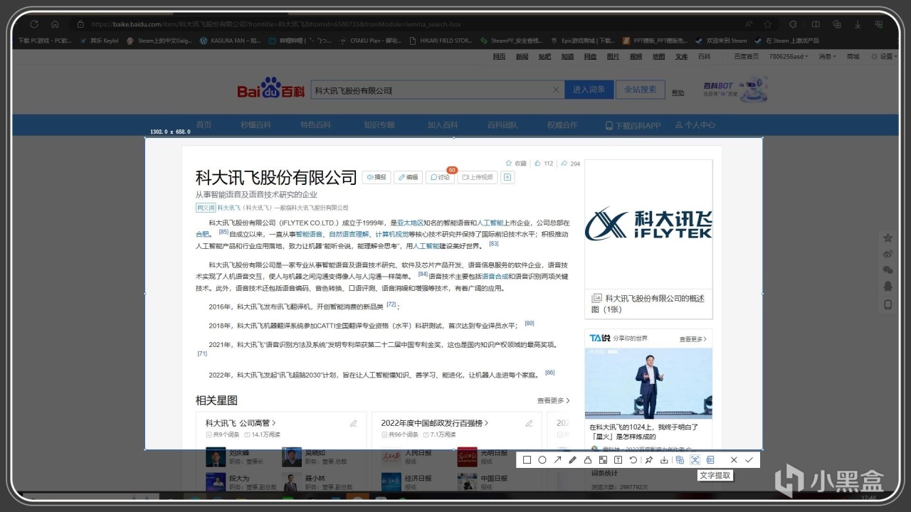
Task: Select the pencil drawing tool
Action: [573, 460]
